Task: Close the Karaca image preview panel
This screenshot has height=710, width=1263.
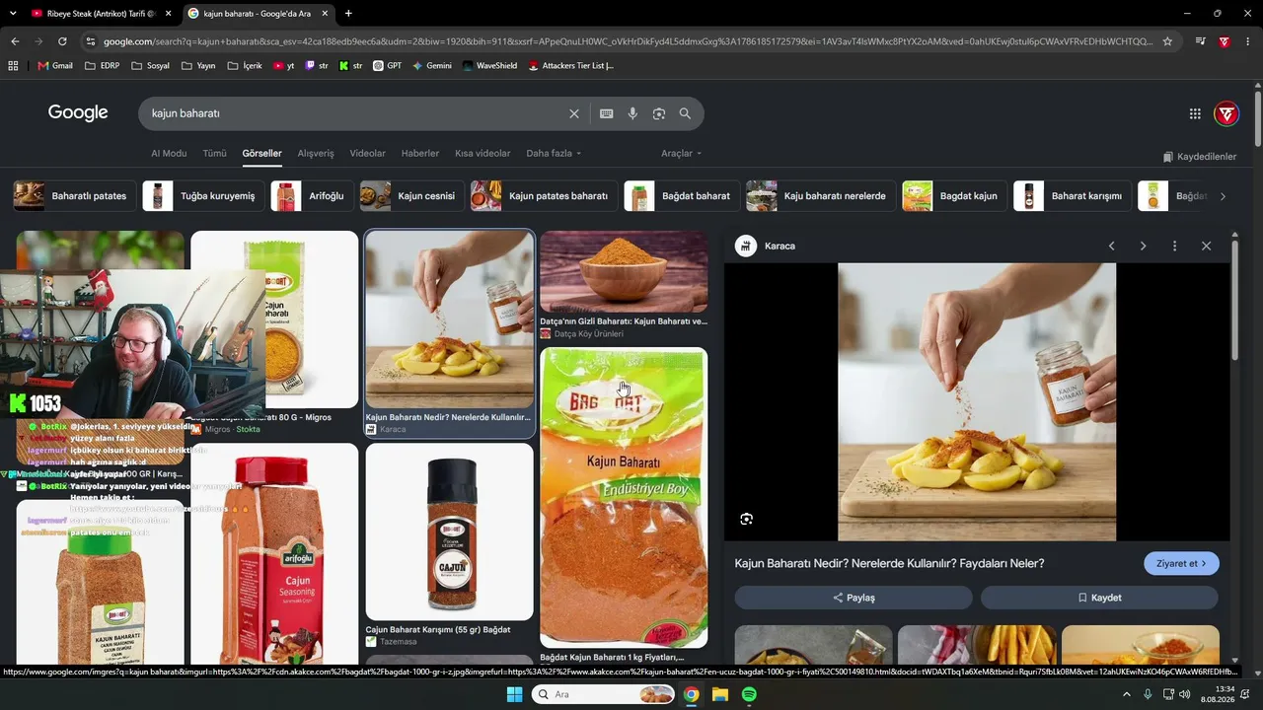Action: click(x=1206, y=246)
